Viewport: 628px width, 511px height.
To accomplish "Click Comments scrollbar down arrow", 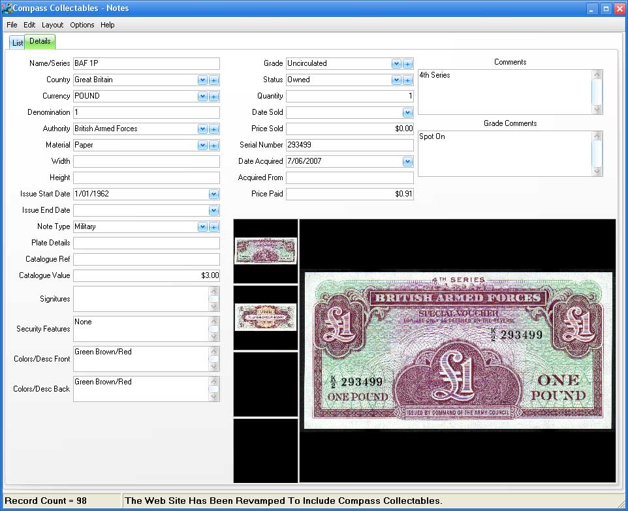I will (x=597, y=110).
